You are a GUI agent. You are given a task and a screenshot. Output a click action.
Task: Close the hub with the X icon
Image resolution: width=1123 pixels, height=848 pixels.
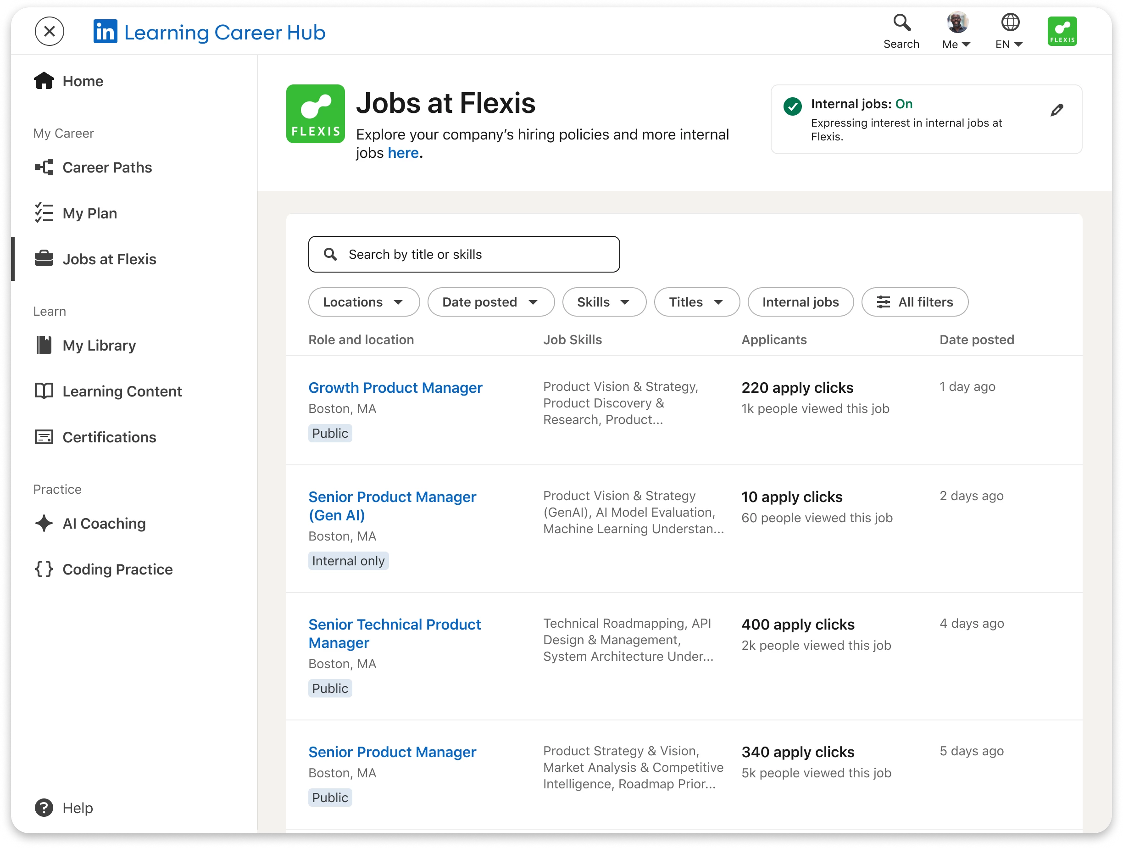coord(49,32)
